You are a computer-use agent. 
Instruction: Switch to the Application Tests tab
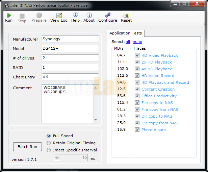(x=126, y=33)
